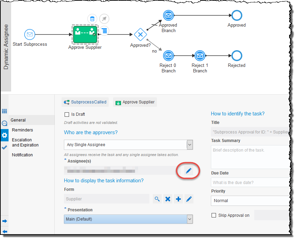The height and width of the screenshot is (240, 297).
Task: Switch to the Reminders tab
Action: (23, 130)
